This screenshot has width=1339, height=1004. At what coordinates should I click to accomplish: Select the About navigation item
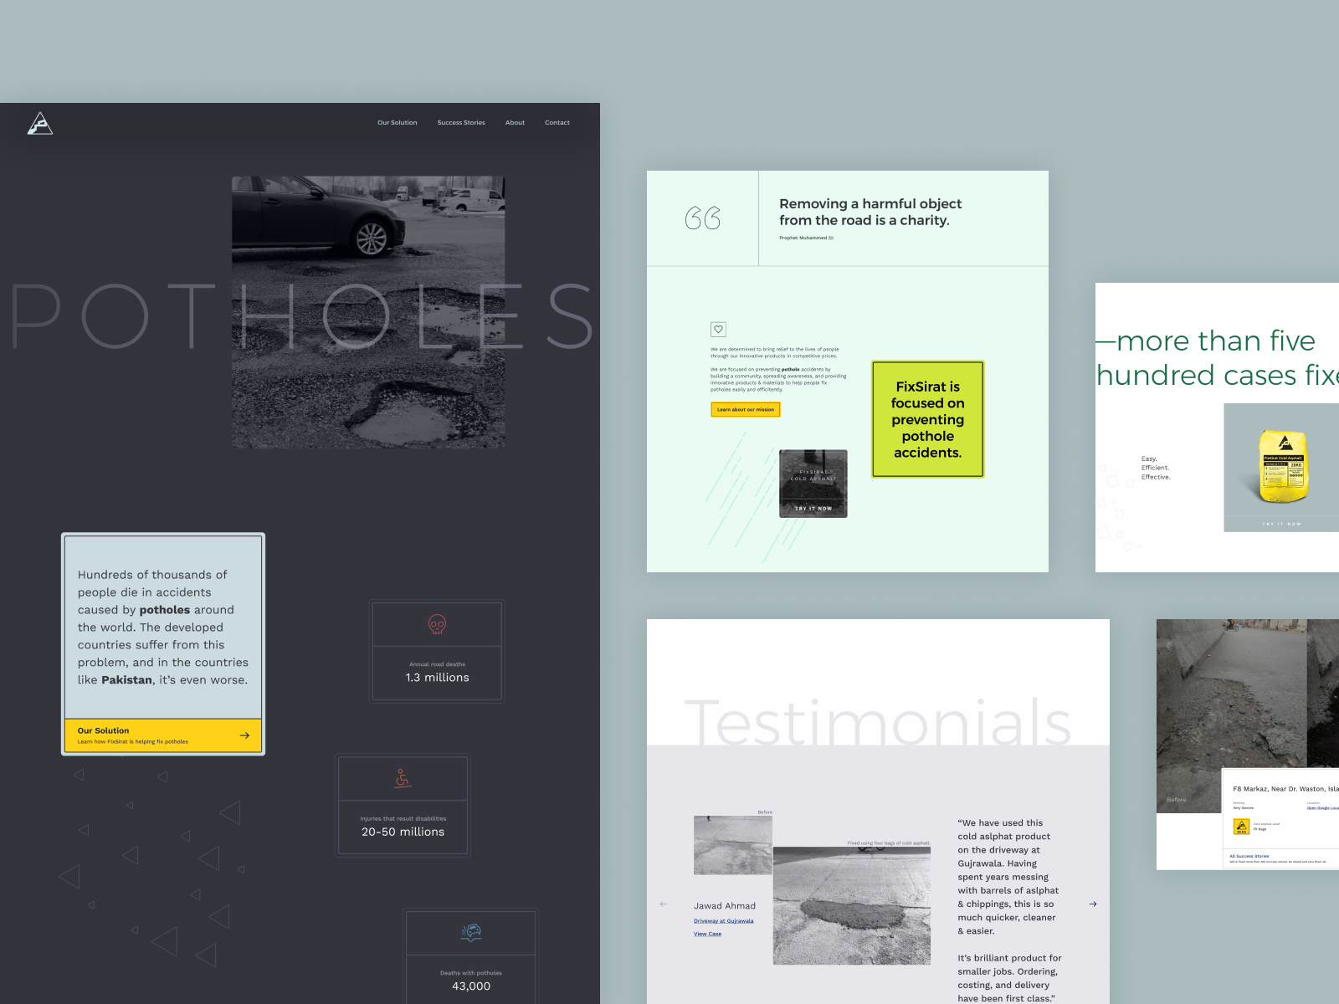(515, 122)
